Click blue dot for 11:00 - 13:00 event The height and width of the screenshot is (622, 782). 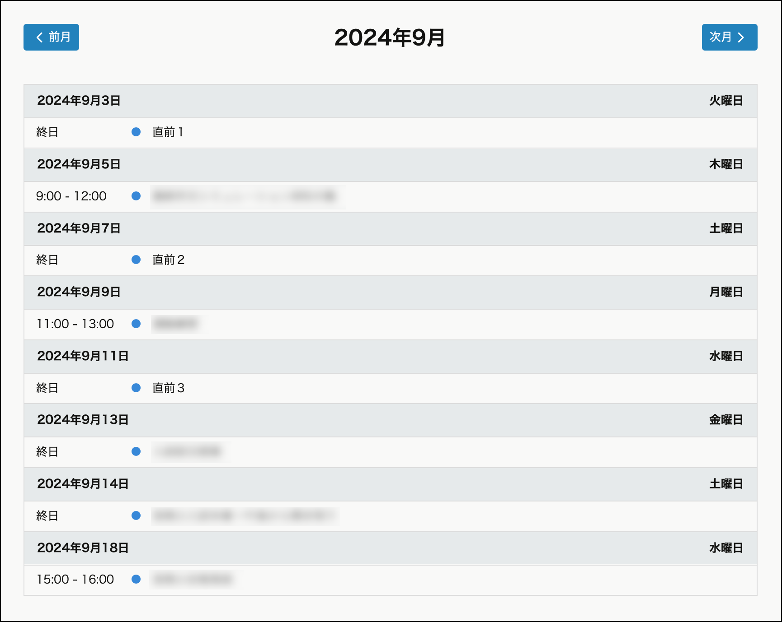(x=136, y=324)
